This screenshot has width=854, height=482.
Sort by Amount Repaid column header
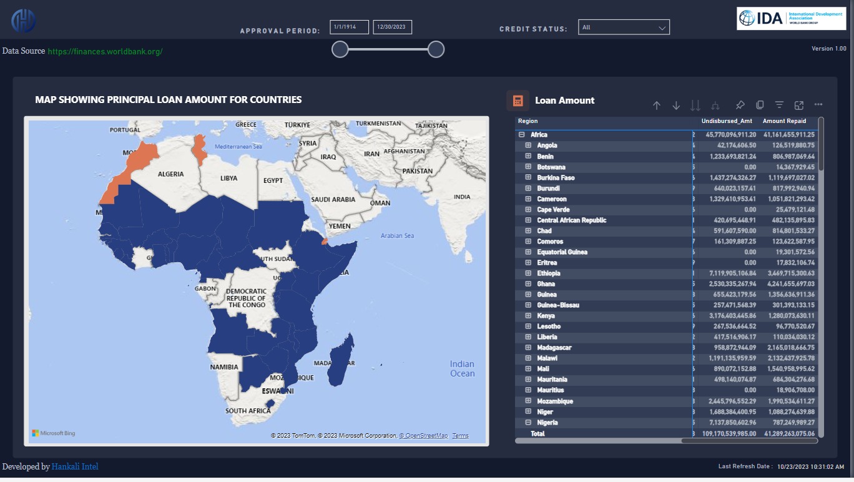tap(784, 121)
